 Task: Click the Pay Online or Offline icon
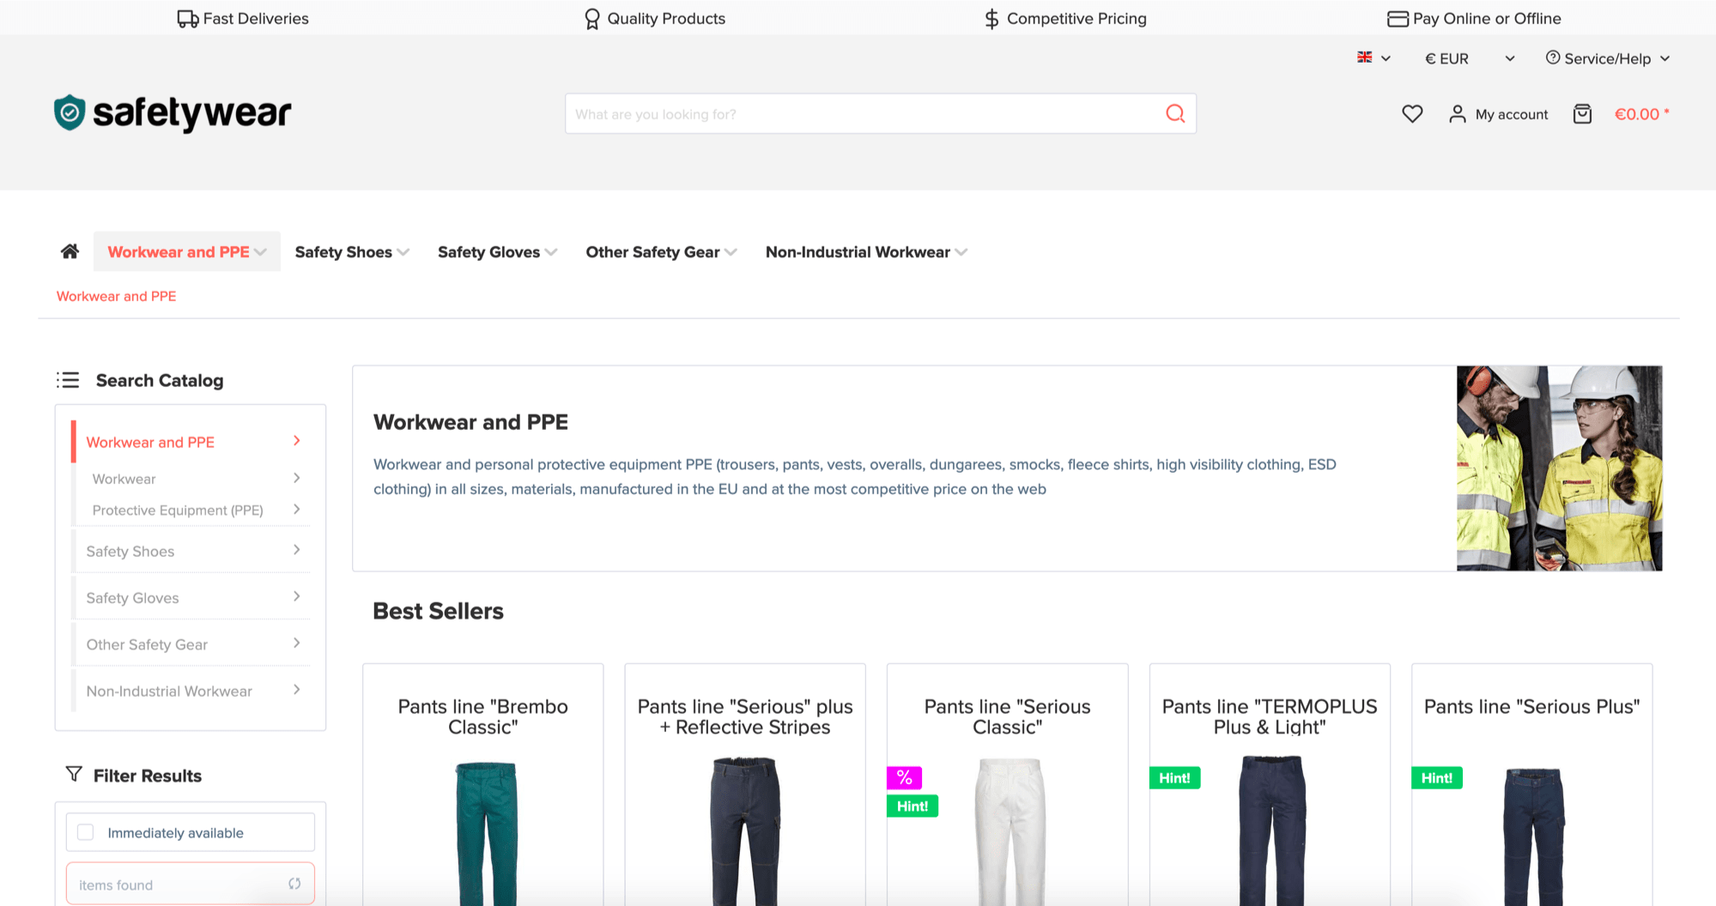(x=1398, y=18)
